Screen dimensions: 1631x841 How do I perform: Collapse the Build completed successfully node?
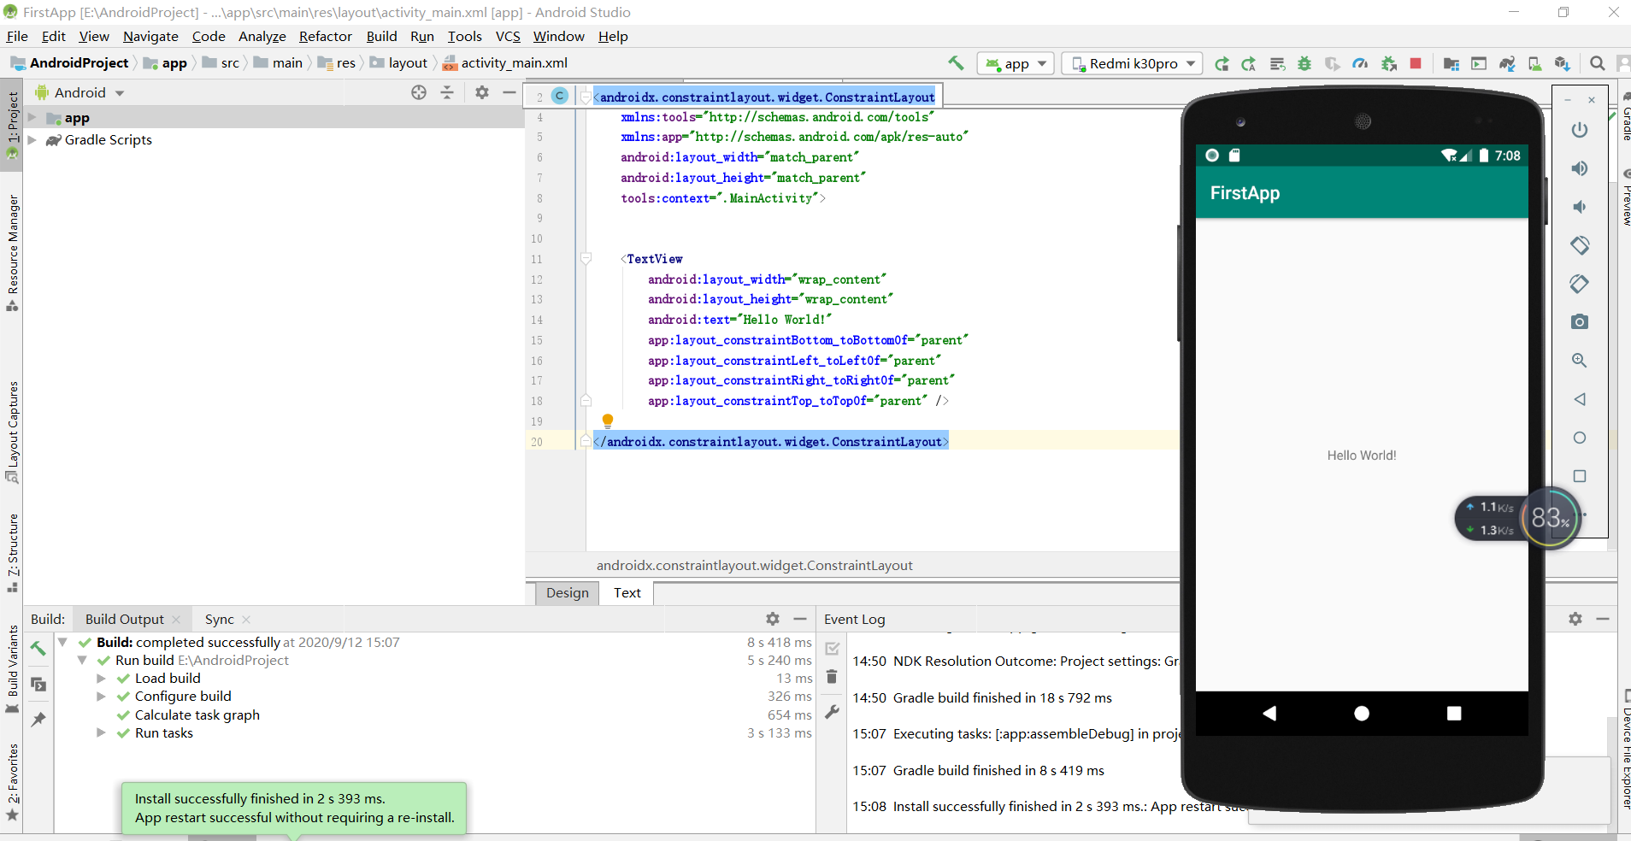62,642
